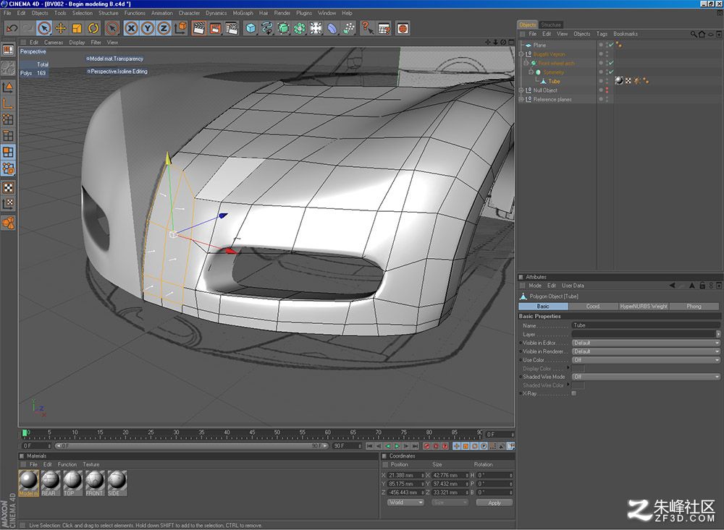Switch to the HyperNURBS Weight tab
724x530 pixels.
(x=644, y=307)
